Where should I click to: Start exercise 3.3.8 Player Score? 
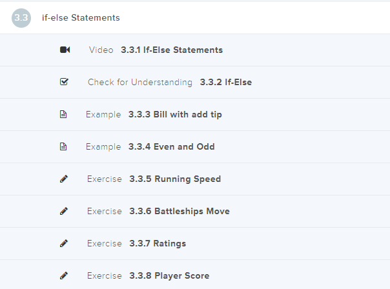point(169,276)
